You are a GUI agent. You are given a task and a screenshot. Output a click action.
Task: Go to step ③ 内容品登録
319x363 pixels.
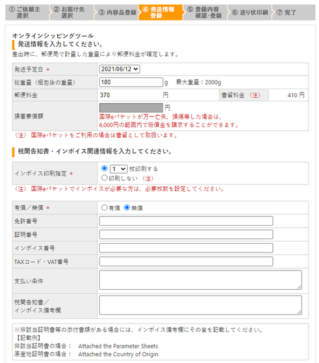[x=116, y=12]
